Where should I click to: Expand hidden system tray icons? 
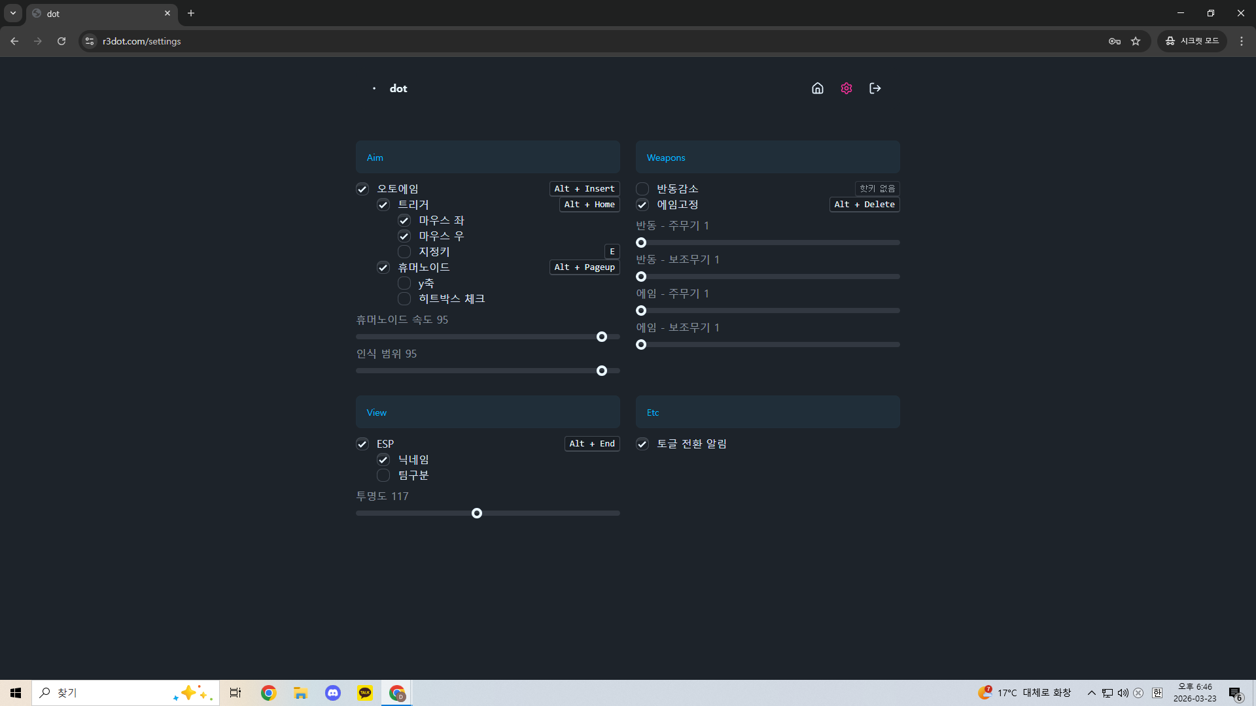[x=1091, y=693]
